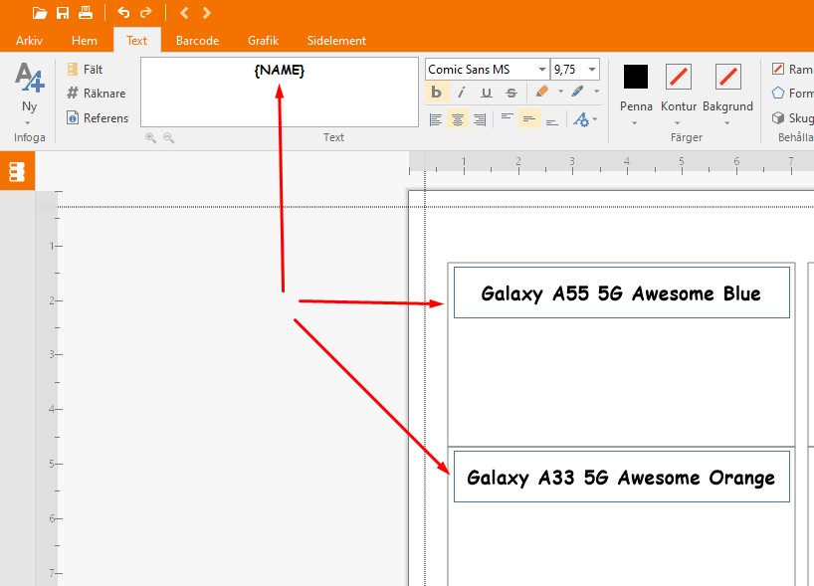Click the black Penna color swatch
Image resolution: width=814 pixels, height=586 pixels.
(x=635, y=77)
